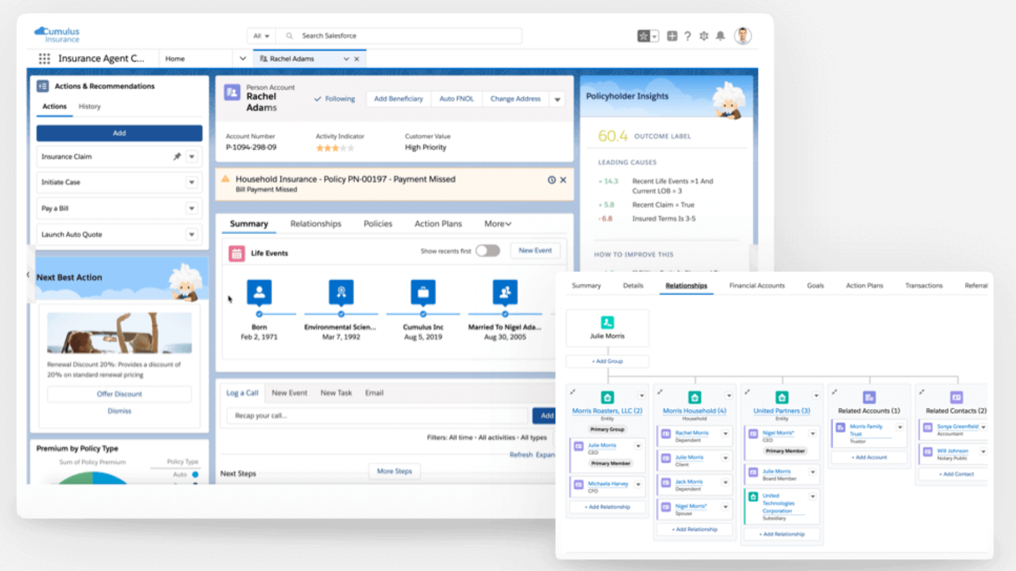Image resolution: width=1016 pixels, height=571 pixels.
Task: Collapse the United Partners card
Action: (x=747, y=392)
